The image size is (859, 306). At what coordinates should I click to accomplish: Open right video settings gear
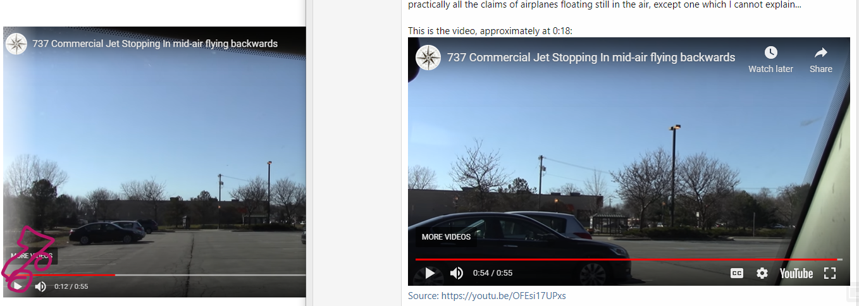coord(762,273)
